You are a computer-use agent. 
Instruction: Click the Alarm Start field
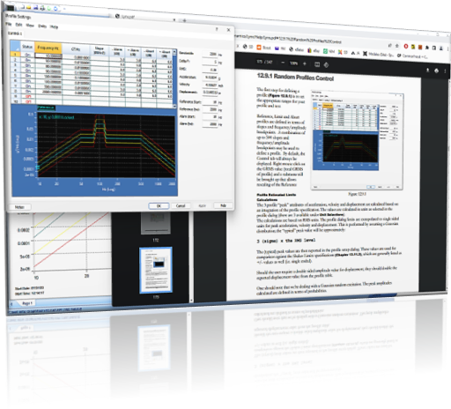tap(210, 116)
